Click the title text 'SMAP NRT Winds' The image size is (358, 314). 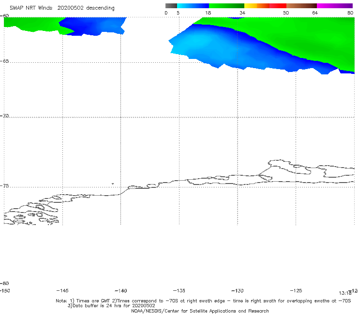tap(31, 8)
